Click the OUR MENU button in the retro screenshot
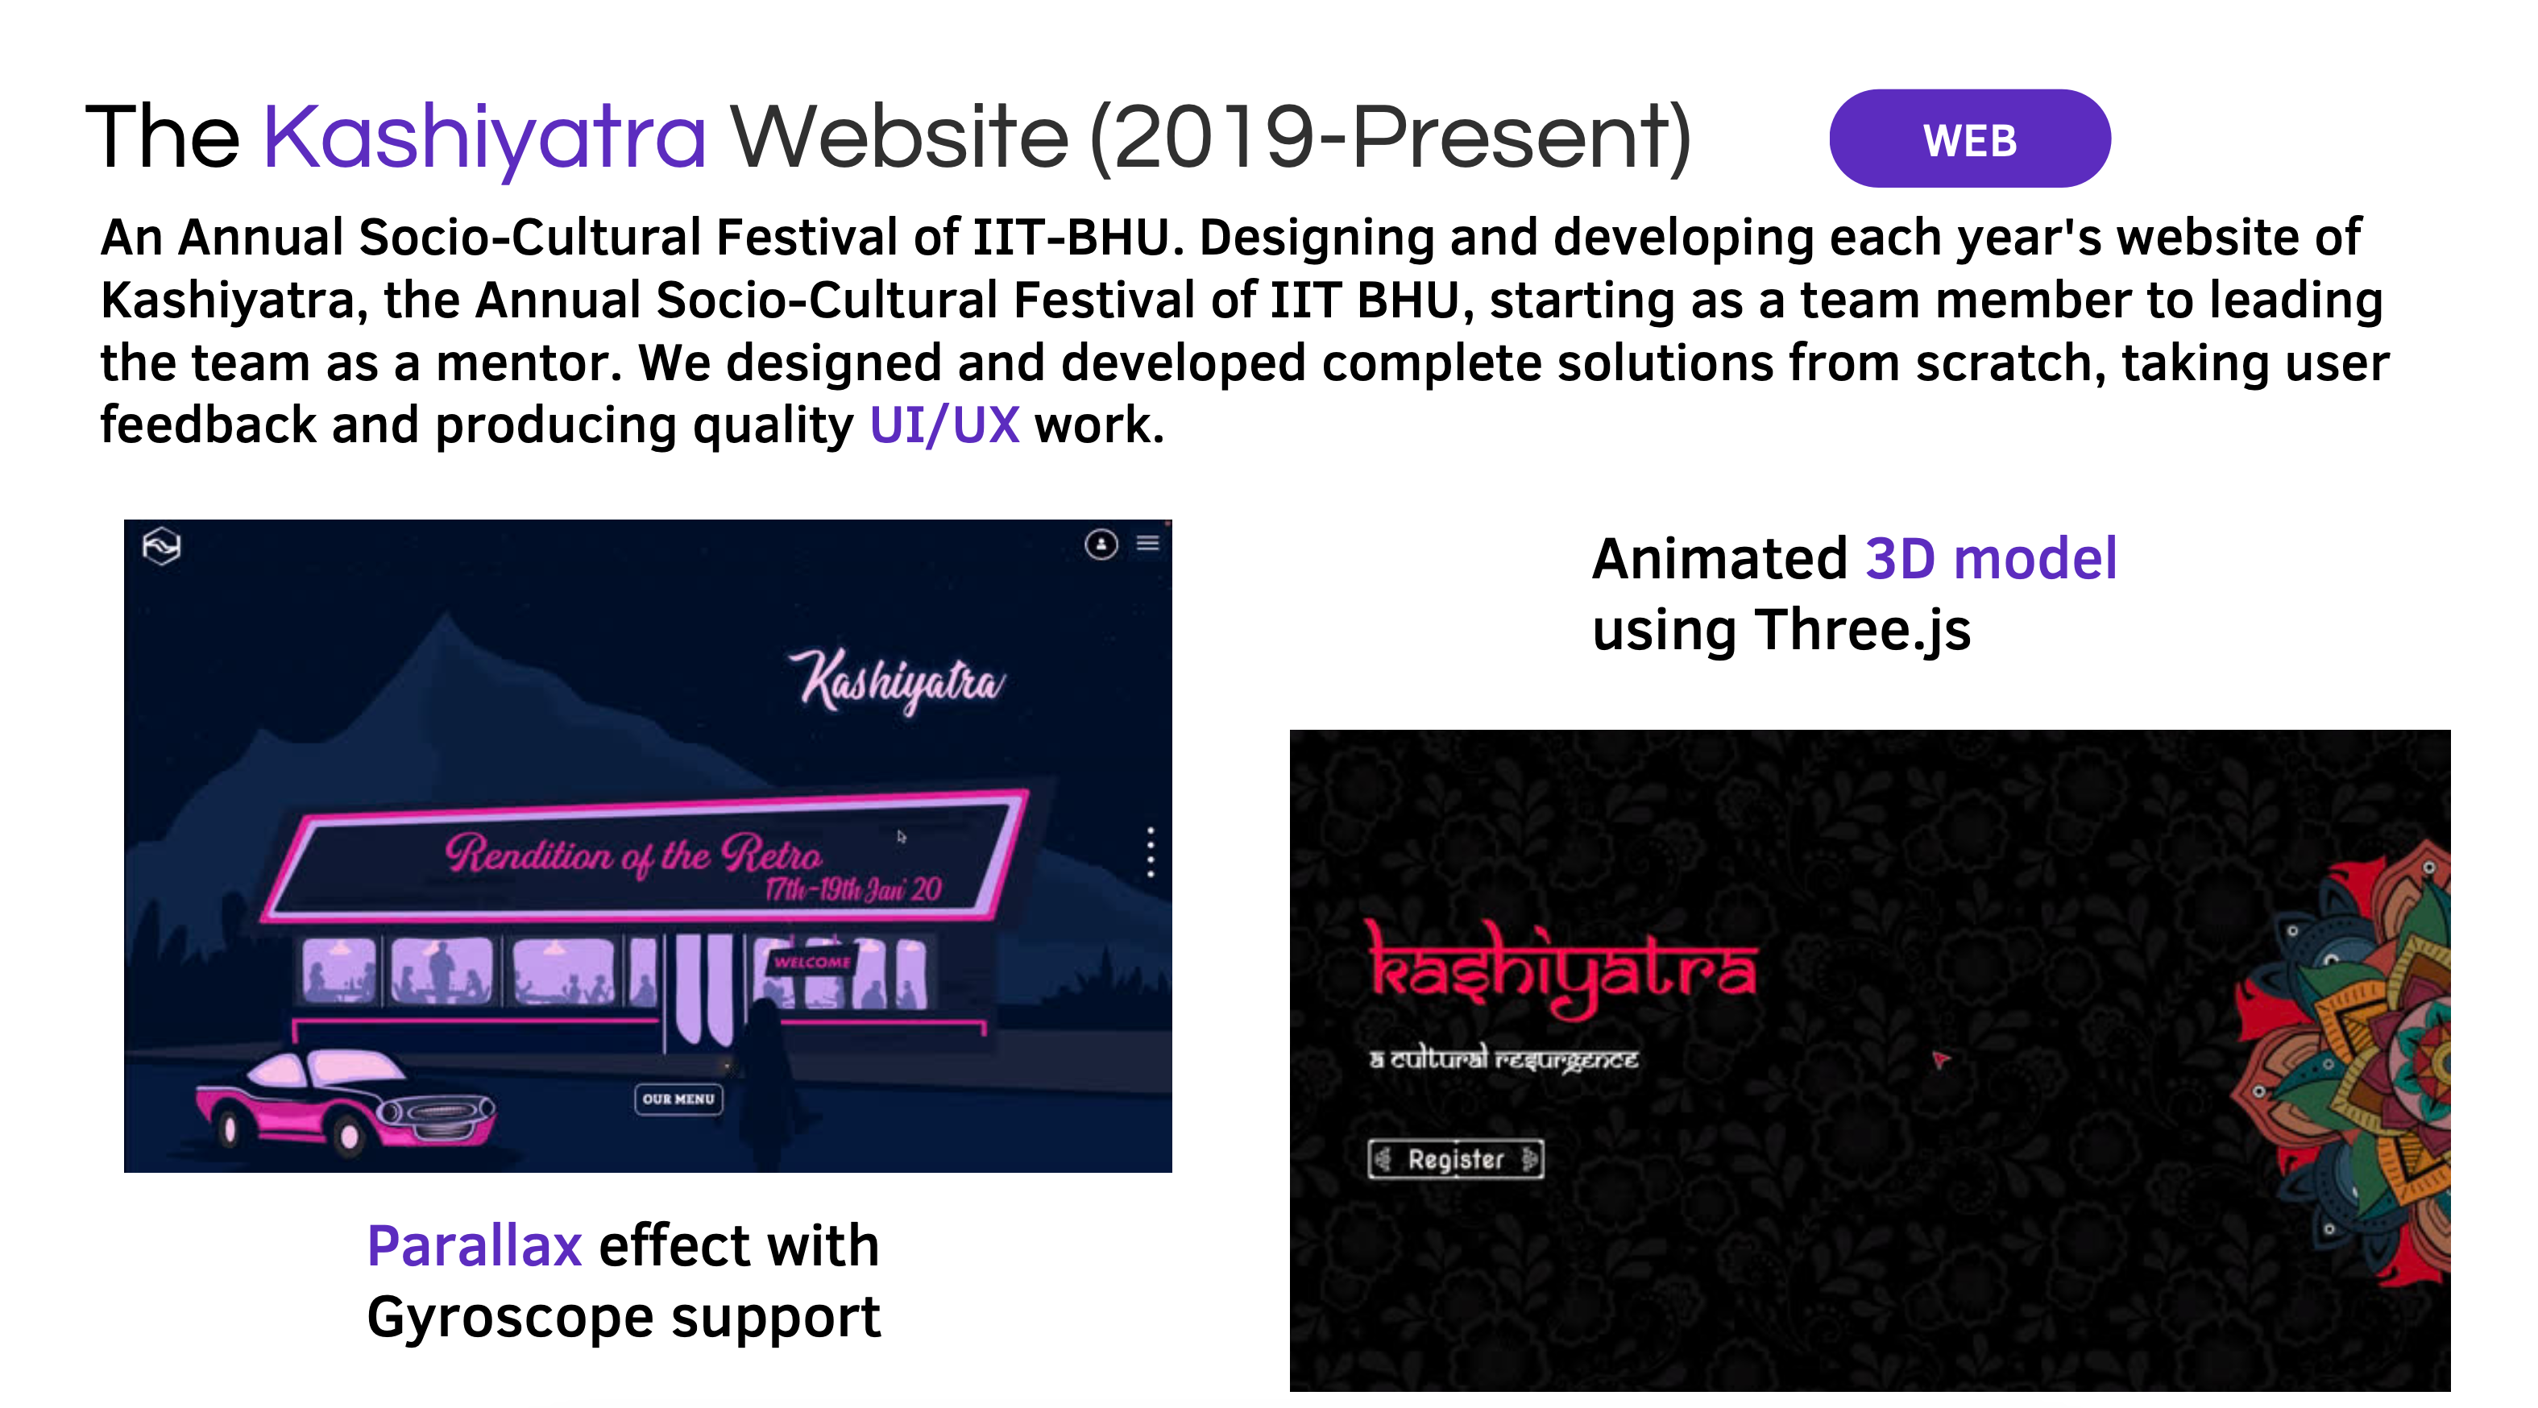 (678, 1099)
